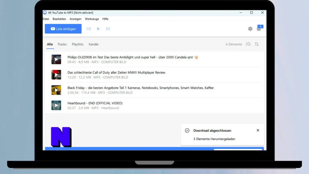Click the Link einfügen button
The height and width of the screenshot is (174, 309).
pyautogui.click(x=63, y=29)
